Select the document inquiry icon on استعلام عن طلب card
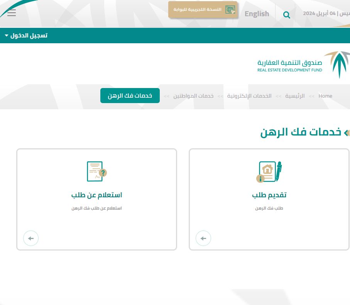 [96, 171]
